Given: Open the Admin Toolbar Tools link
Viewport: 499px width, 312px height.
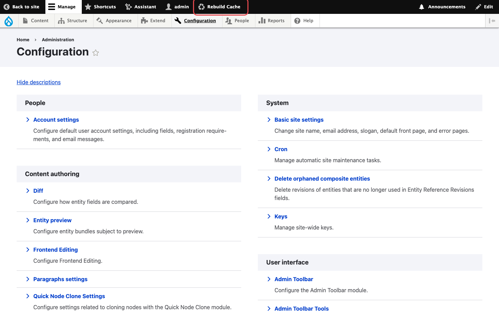Looking at the screenshot, I should click(301, 309).
